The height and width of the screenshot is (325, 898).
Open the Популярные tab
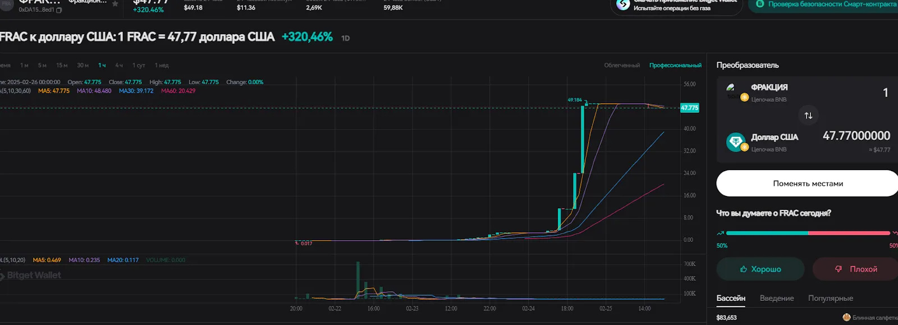(830, 298)
